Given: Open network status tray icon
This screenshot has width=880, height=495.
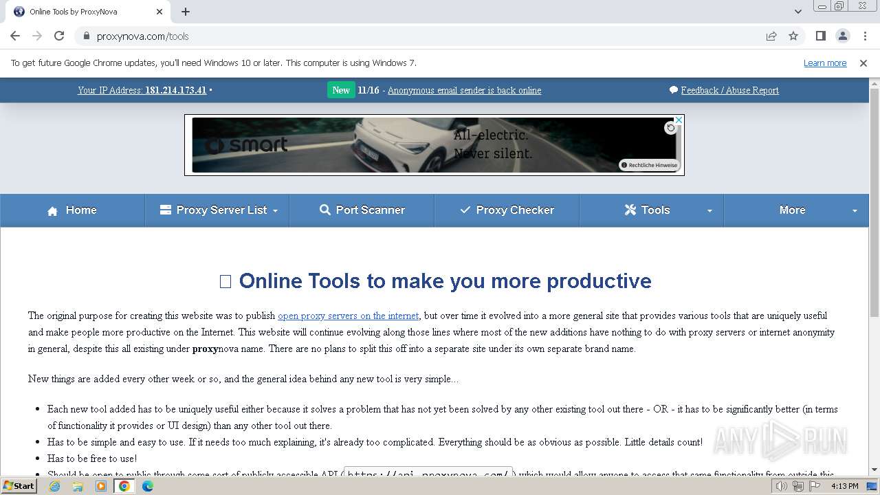Looking at the screenshot, I should (x=797, y=486).
